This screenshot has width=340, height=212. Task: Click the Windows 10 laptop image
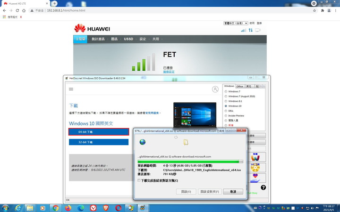[x=195, y=115]
